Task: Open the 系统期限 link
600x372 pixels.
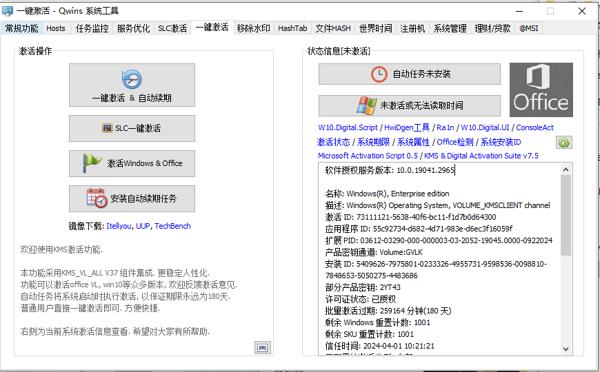Action: tap(374, 142)
